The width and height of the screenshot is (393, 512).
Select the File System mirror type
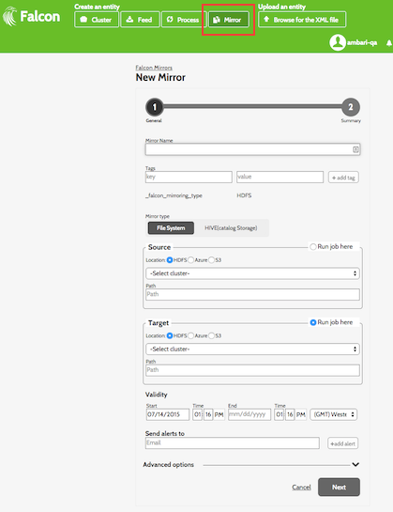pos(171,228)
